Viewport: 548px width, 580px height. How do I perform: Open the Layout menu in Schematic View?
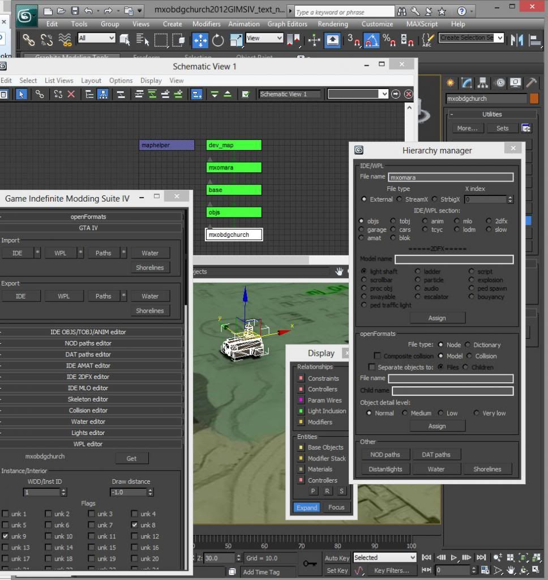91,80
